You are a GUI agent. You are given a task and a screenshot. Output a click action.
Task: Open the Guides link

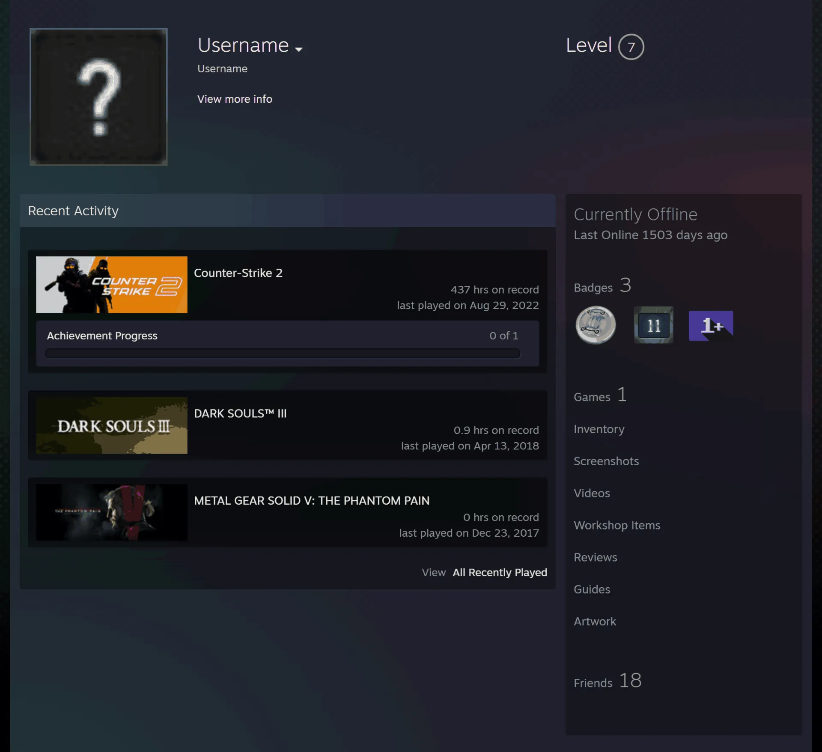pos(592,589)
